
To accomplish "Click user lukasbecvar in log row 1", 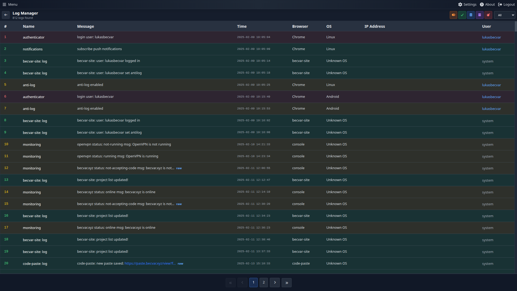I will click(491, 37).
